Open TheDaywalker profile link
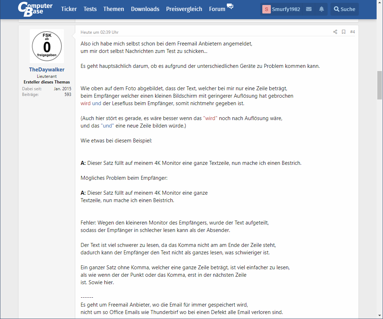This screenshot has height=319, width=383. [x=46, y=69]
